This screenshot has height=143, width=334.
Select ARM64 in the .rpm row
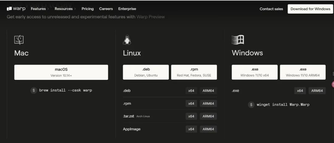pos(208,103)
